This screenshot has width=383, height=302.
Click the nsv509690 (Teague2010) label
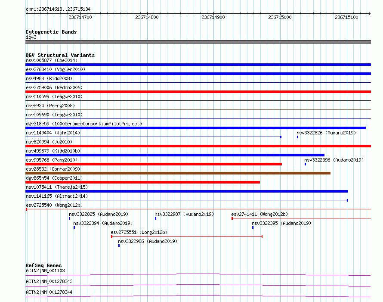[x=54, y=115]
